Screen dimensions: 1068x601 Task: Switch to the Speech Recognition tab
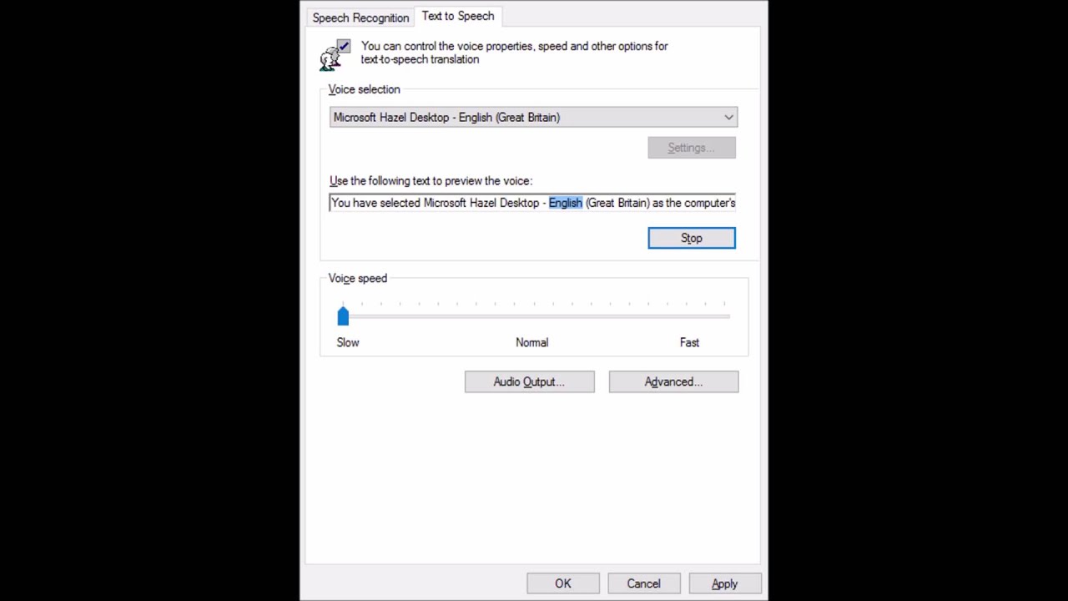point(360,18)
